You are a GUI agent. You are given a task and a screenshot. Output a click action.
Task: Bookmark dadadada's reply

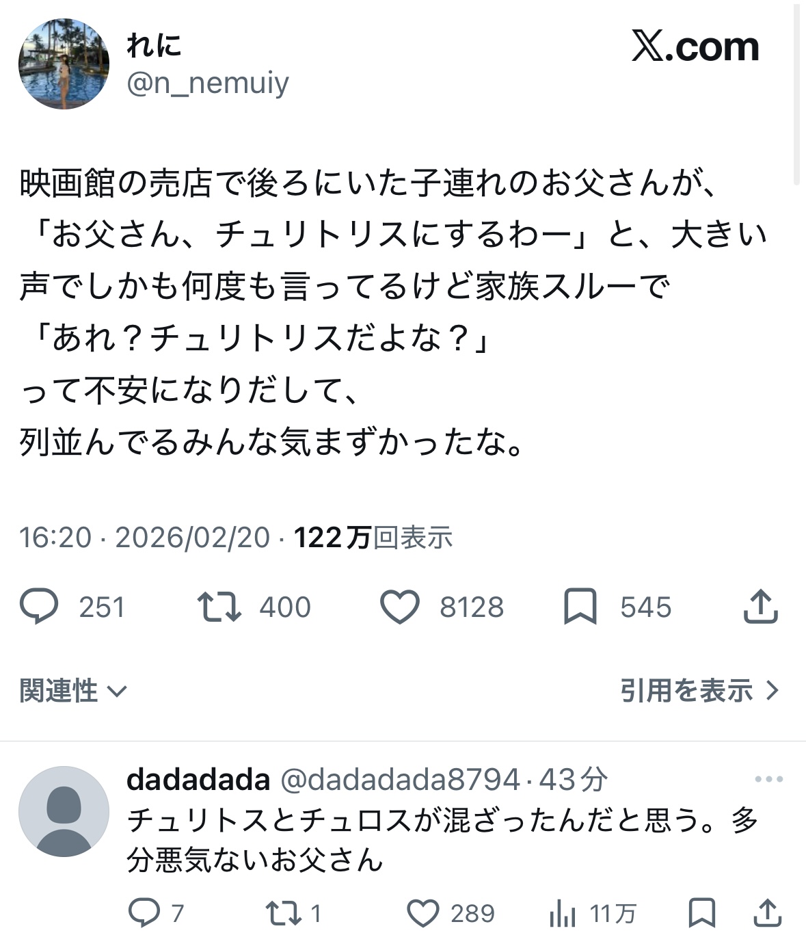701,912
